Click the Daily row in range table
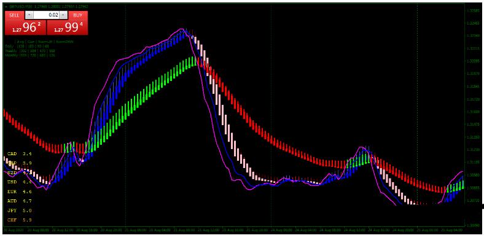Screen dimensions: 484x238 (27, 46)
